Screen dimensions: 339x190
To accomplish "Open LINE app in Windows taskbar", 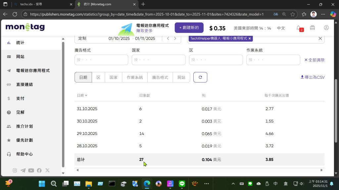I will tap(182, 183).
